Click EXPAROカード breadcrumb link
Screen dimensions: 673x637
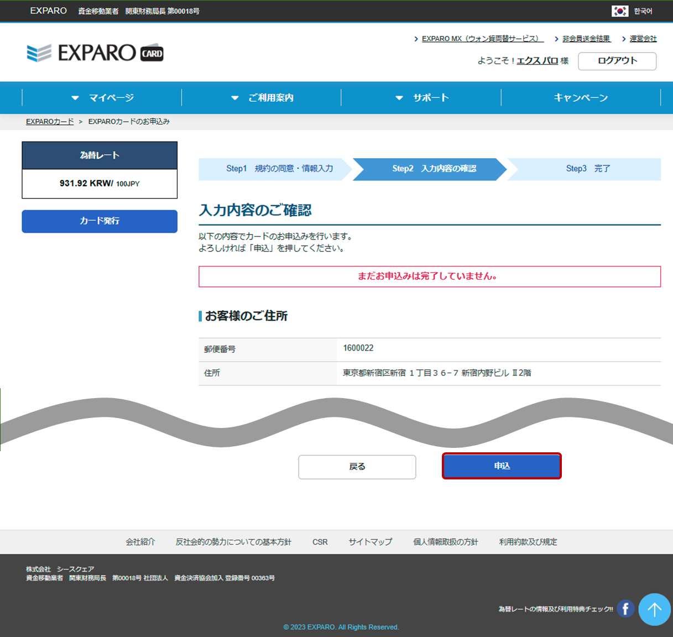coord(50,122)
